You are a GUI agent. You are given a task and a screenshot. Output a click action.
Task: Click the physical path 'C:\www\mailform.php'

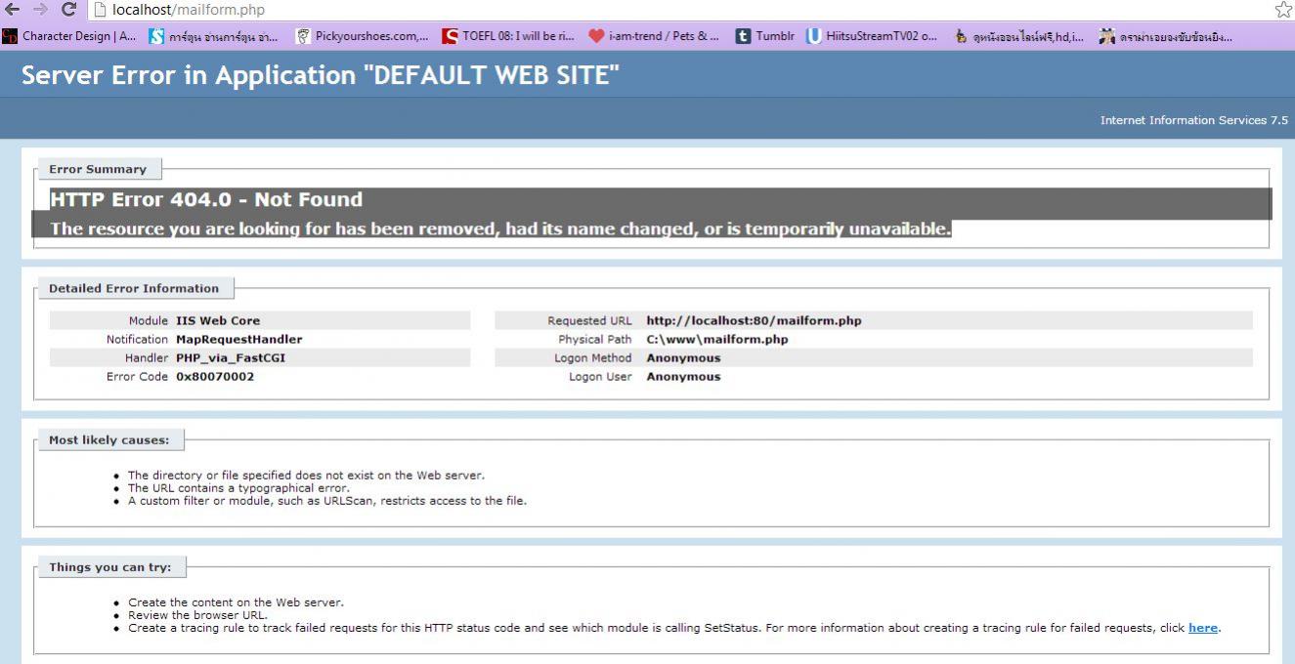click(717, 339)
